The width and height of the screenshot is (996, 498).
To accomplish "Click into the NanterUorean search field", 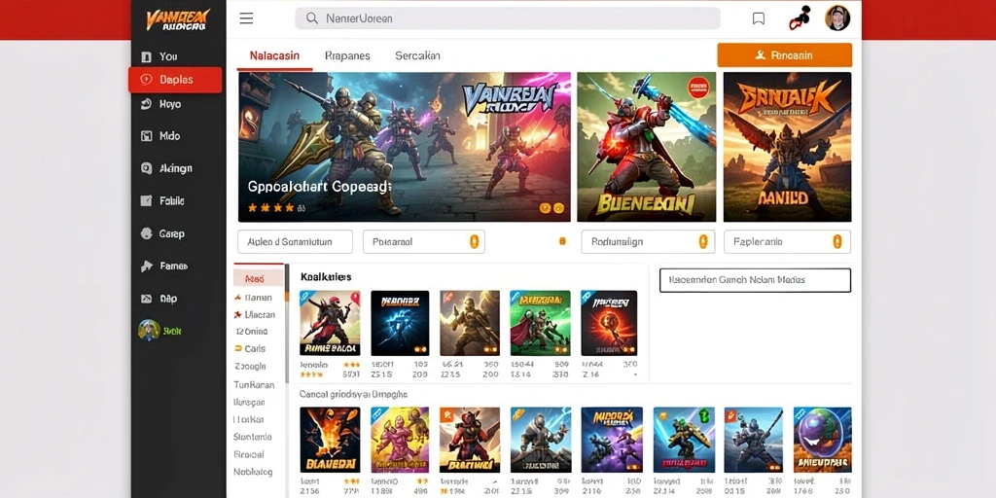I will coord(508,18).
